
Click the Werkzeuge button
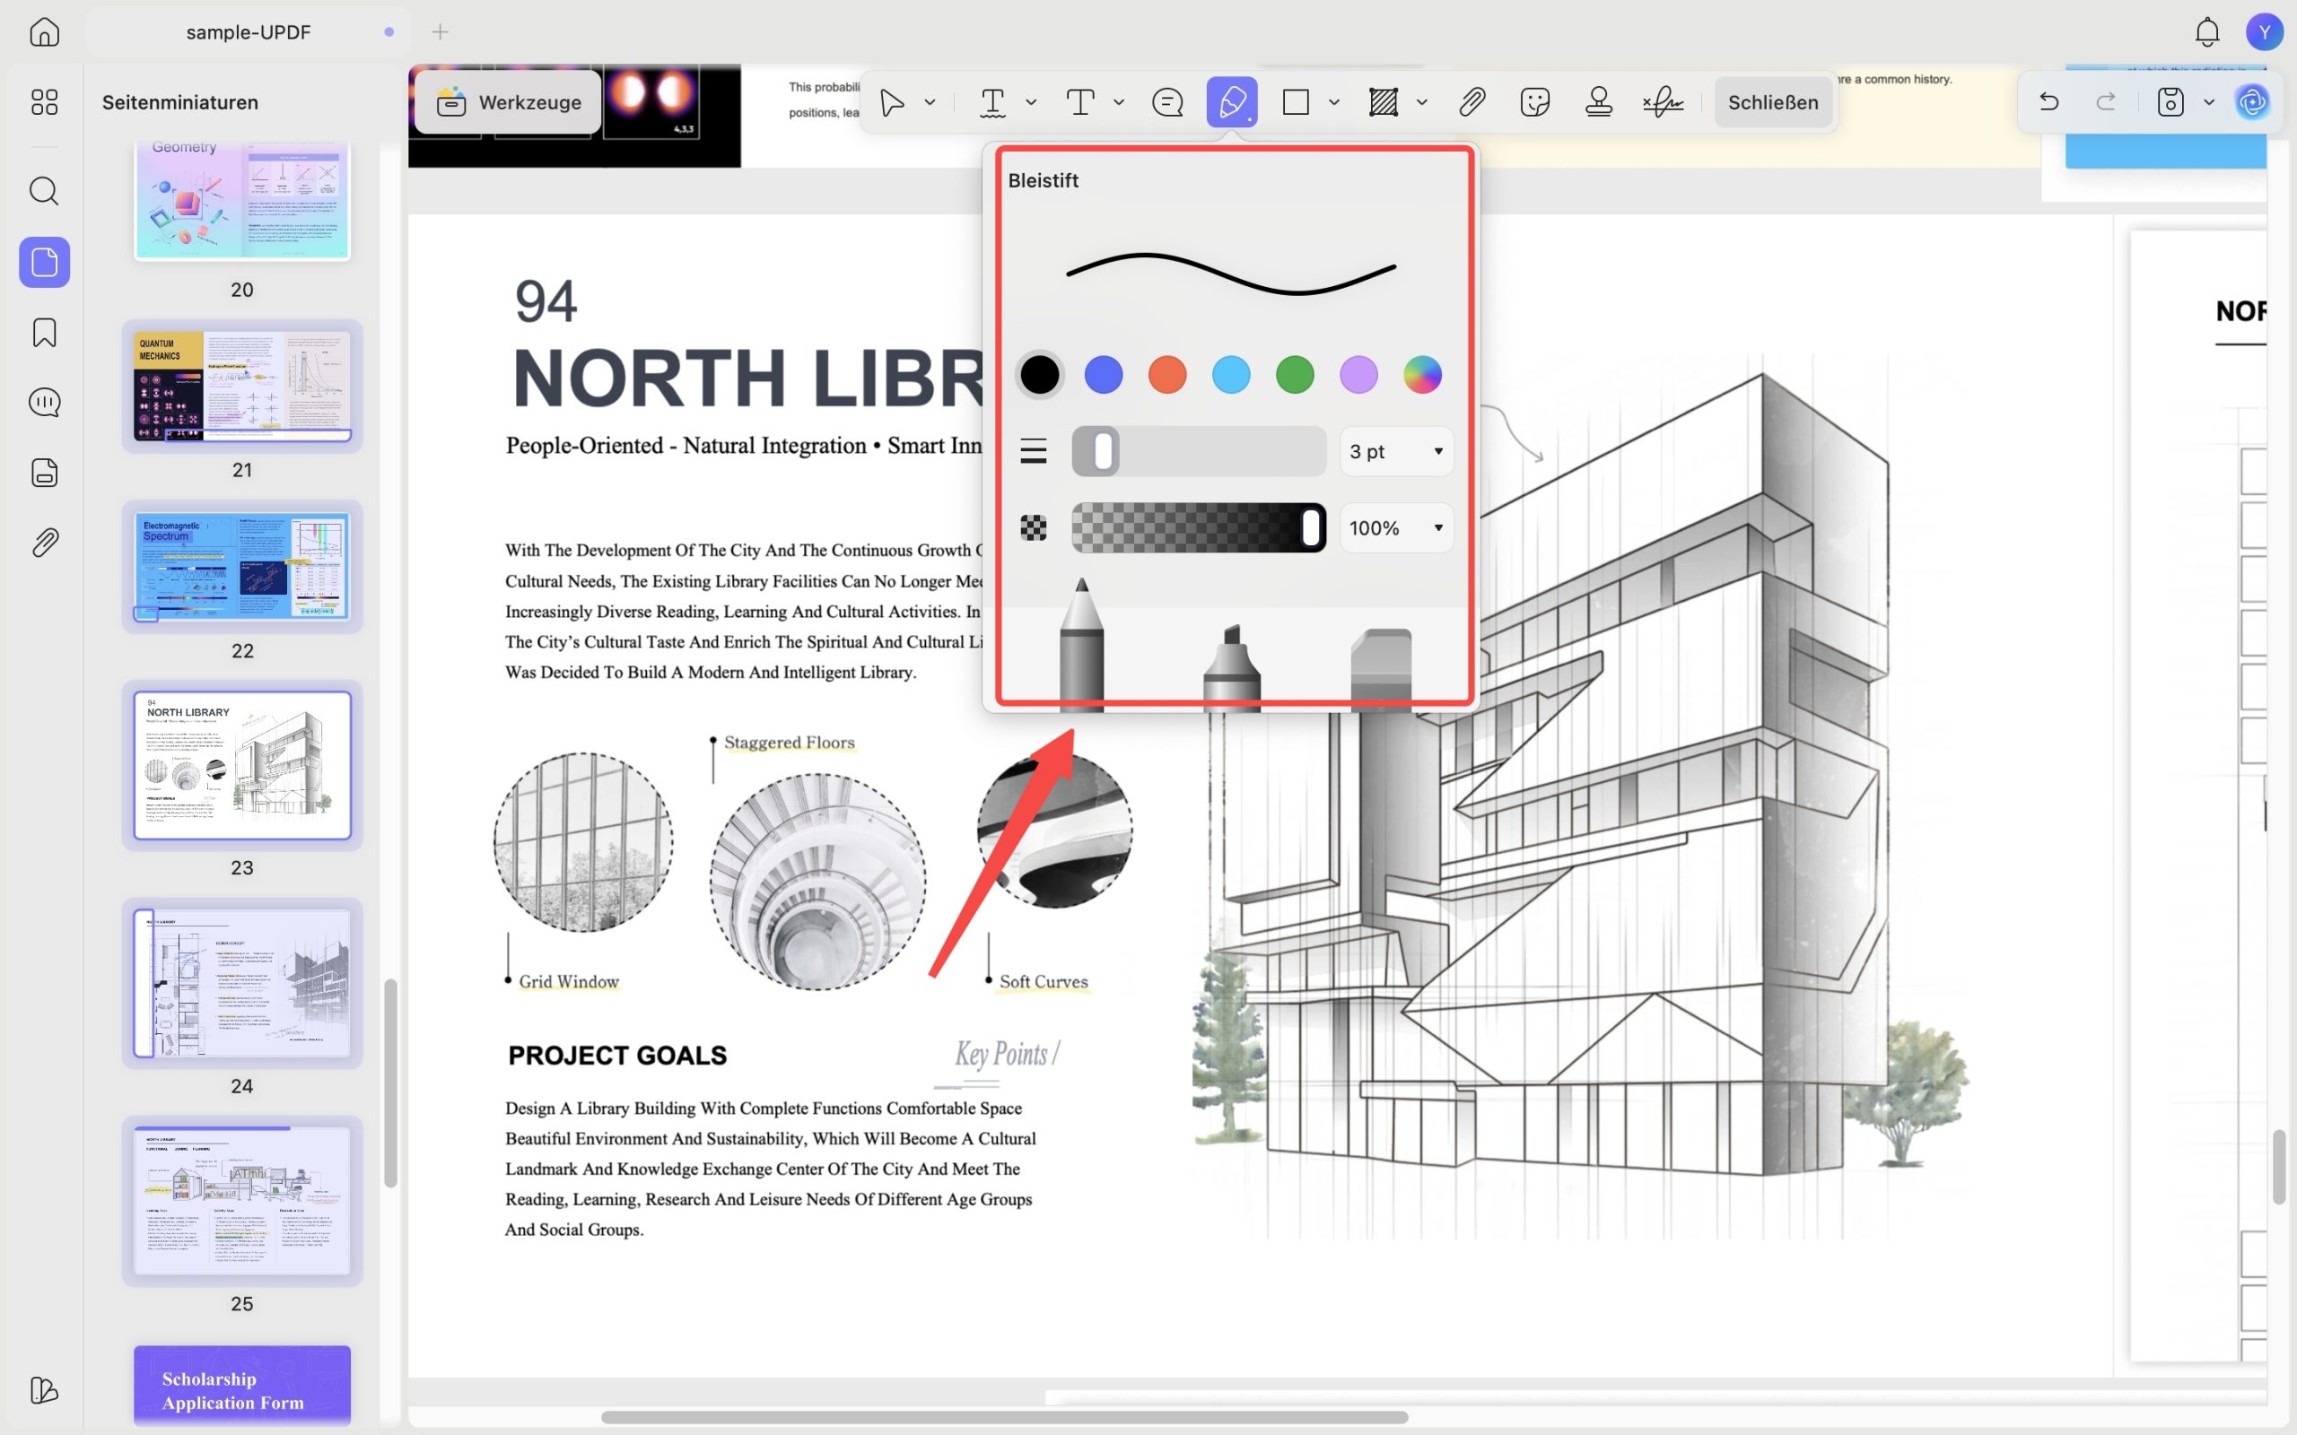509,101
